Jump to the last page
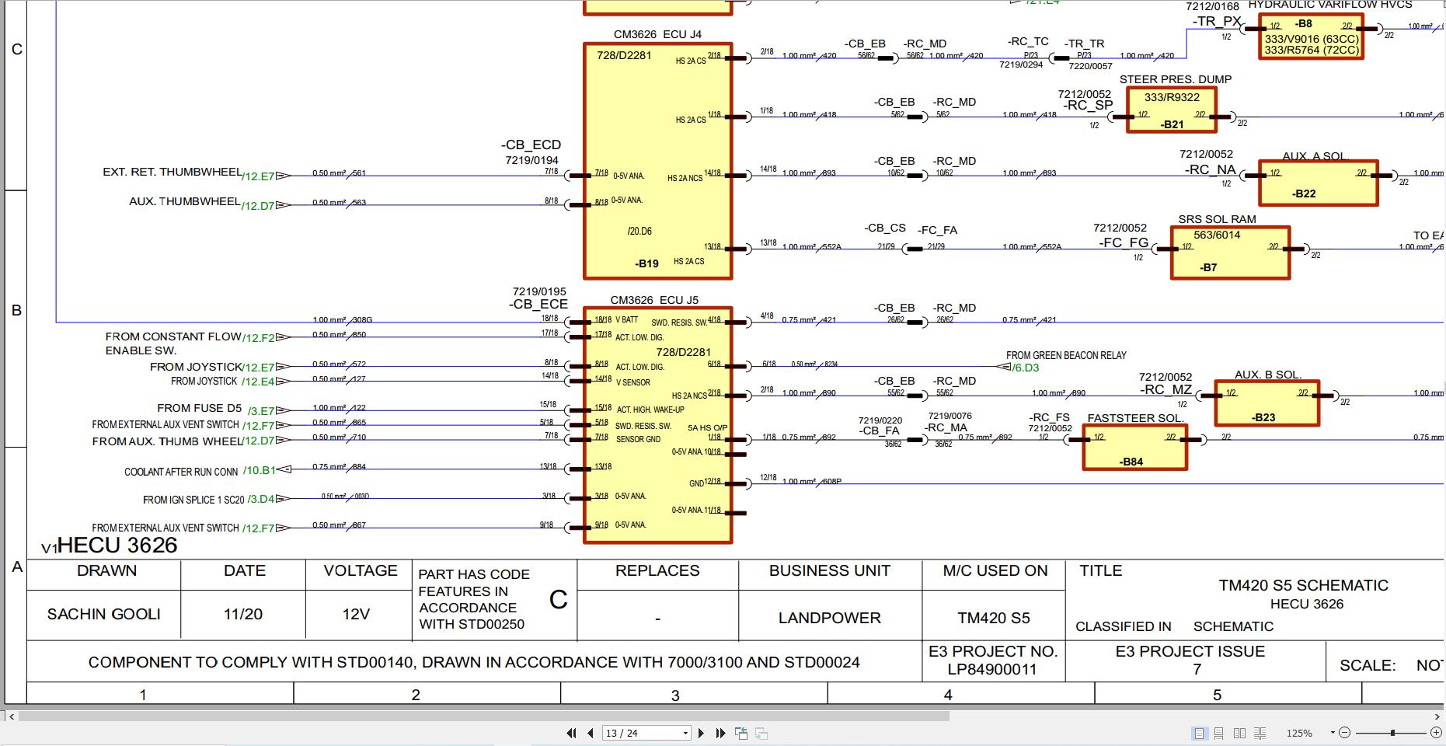Viewport: 1446px width, 746px height. tap(720, 733)
